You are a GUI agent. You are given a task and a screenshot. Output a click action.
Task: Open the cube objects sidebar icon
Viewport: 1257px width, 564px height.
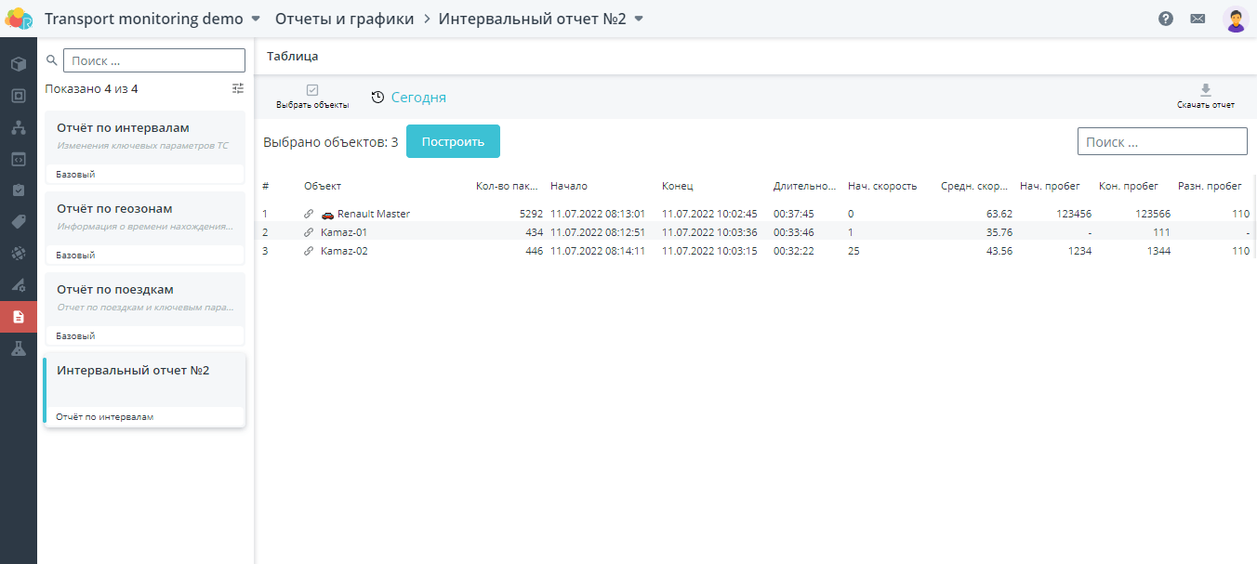(18, 64)
